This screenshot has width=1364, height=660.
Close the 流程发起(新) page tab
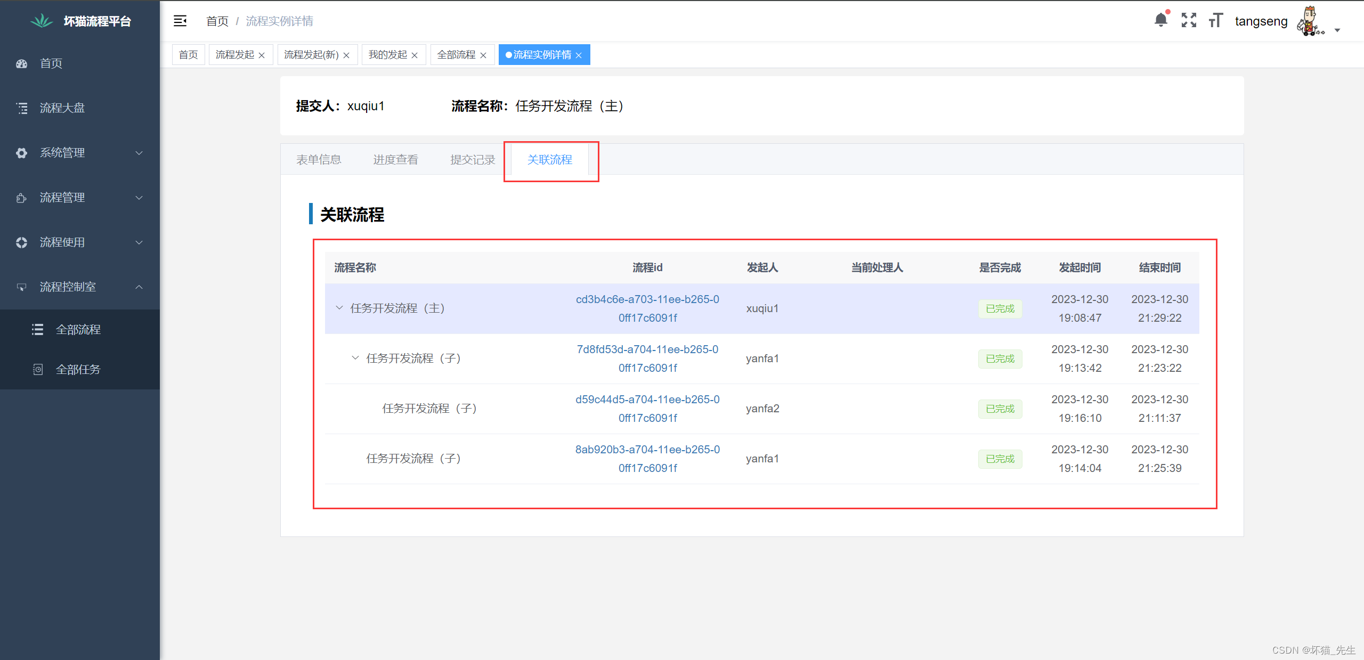(x=346, y=55)
